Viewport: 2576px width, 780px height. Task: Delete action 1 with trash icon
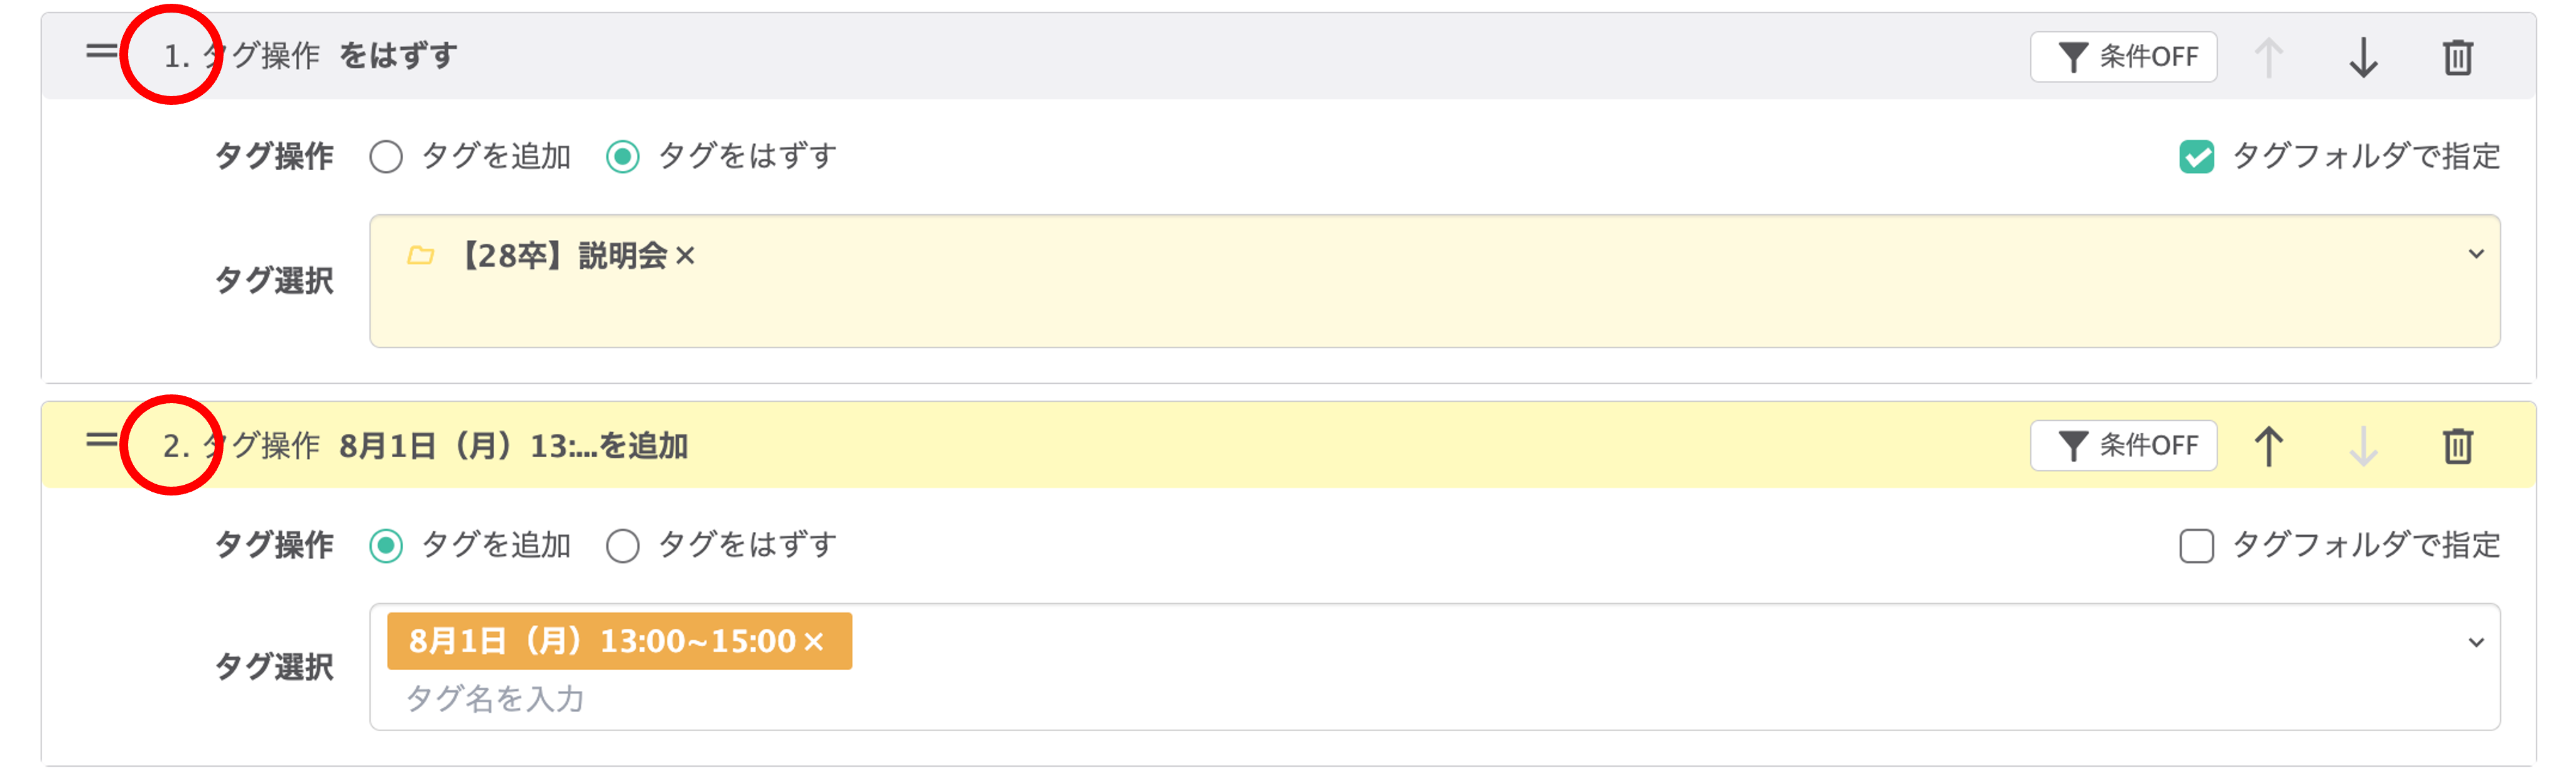tap(2457, 57)
